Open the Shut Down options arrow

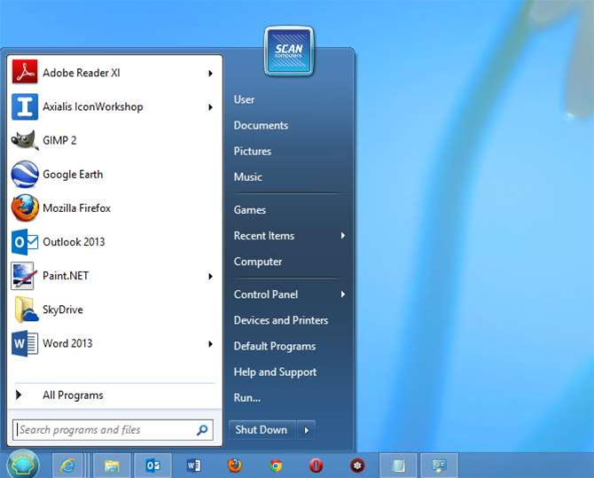(x=307, y=430)
